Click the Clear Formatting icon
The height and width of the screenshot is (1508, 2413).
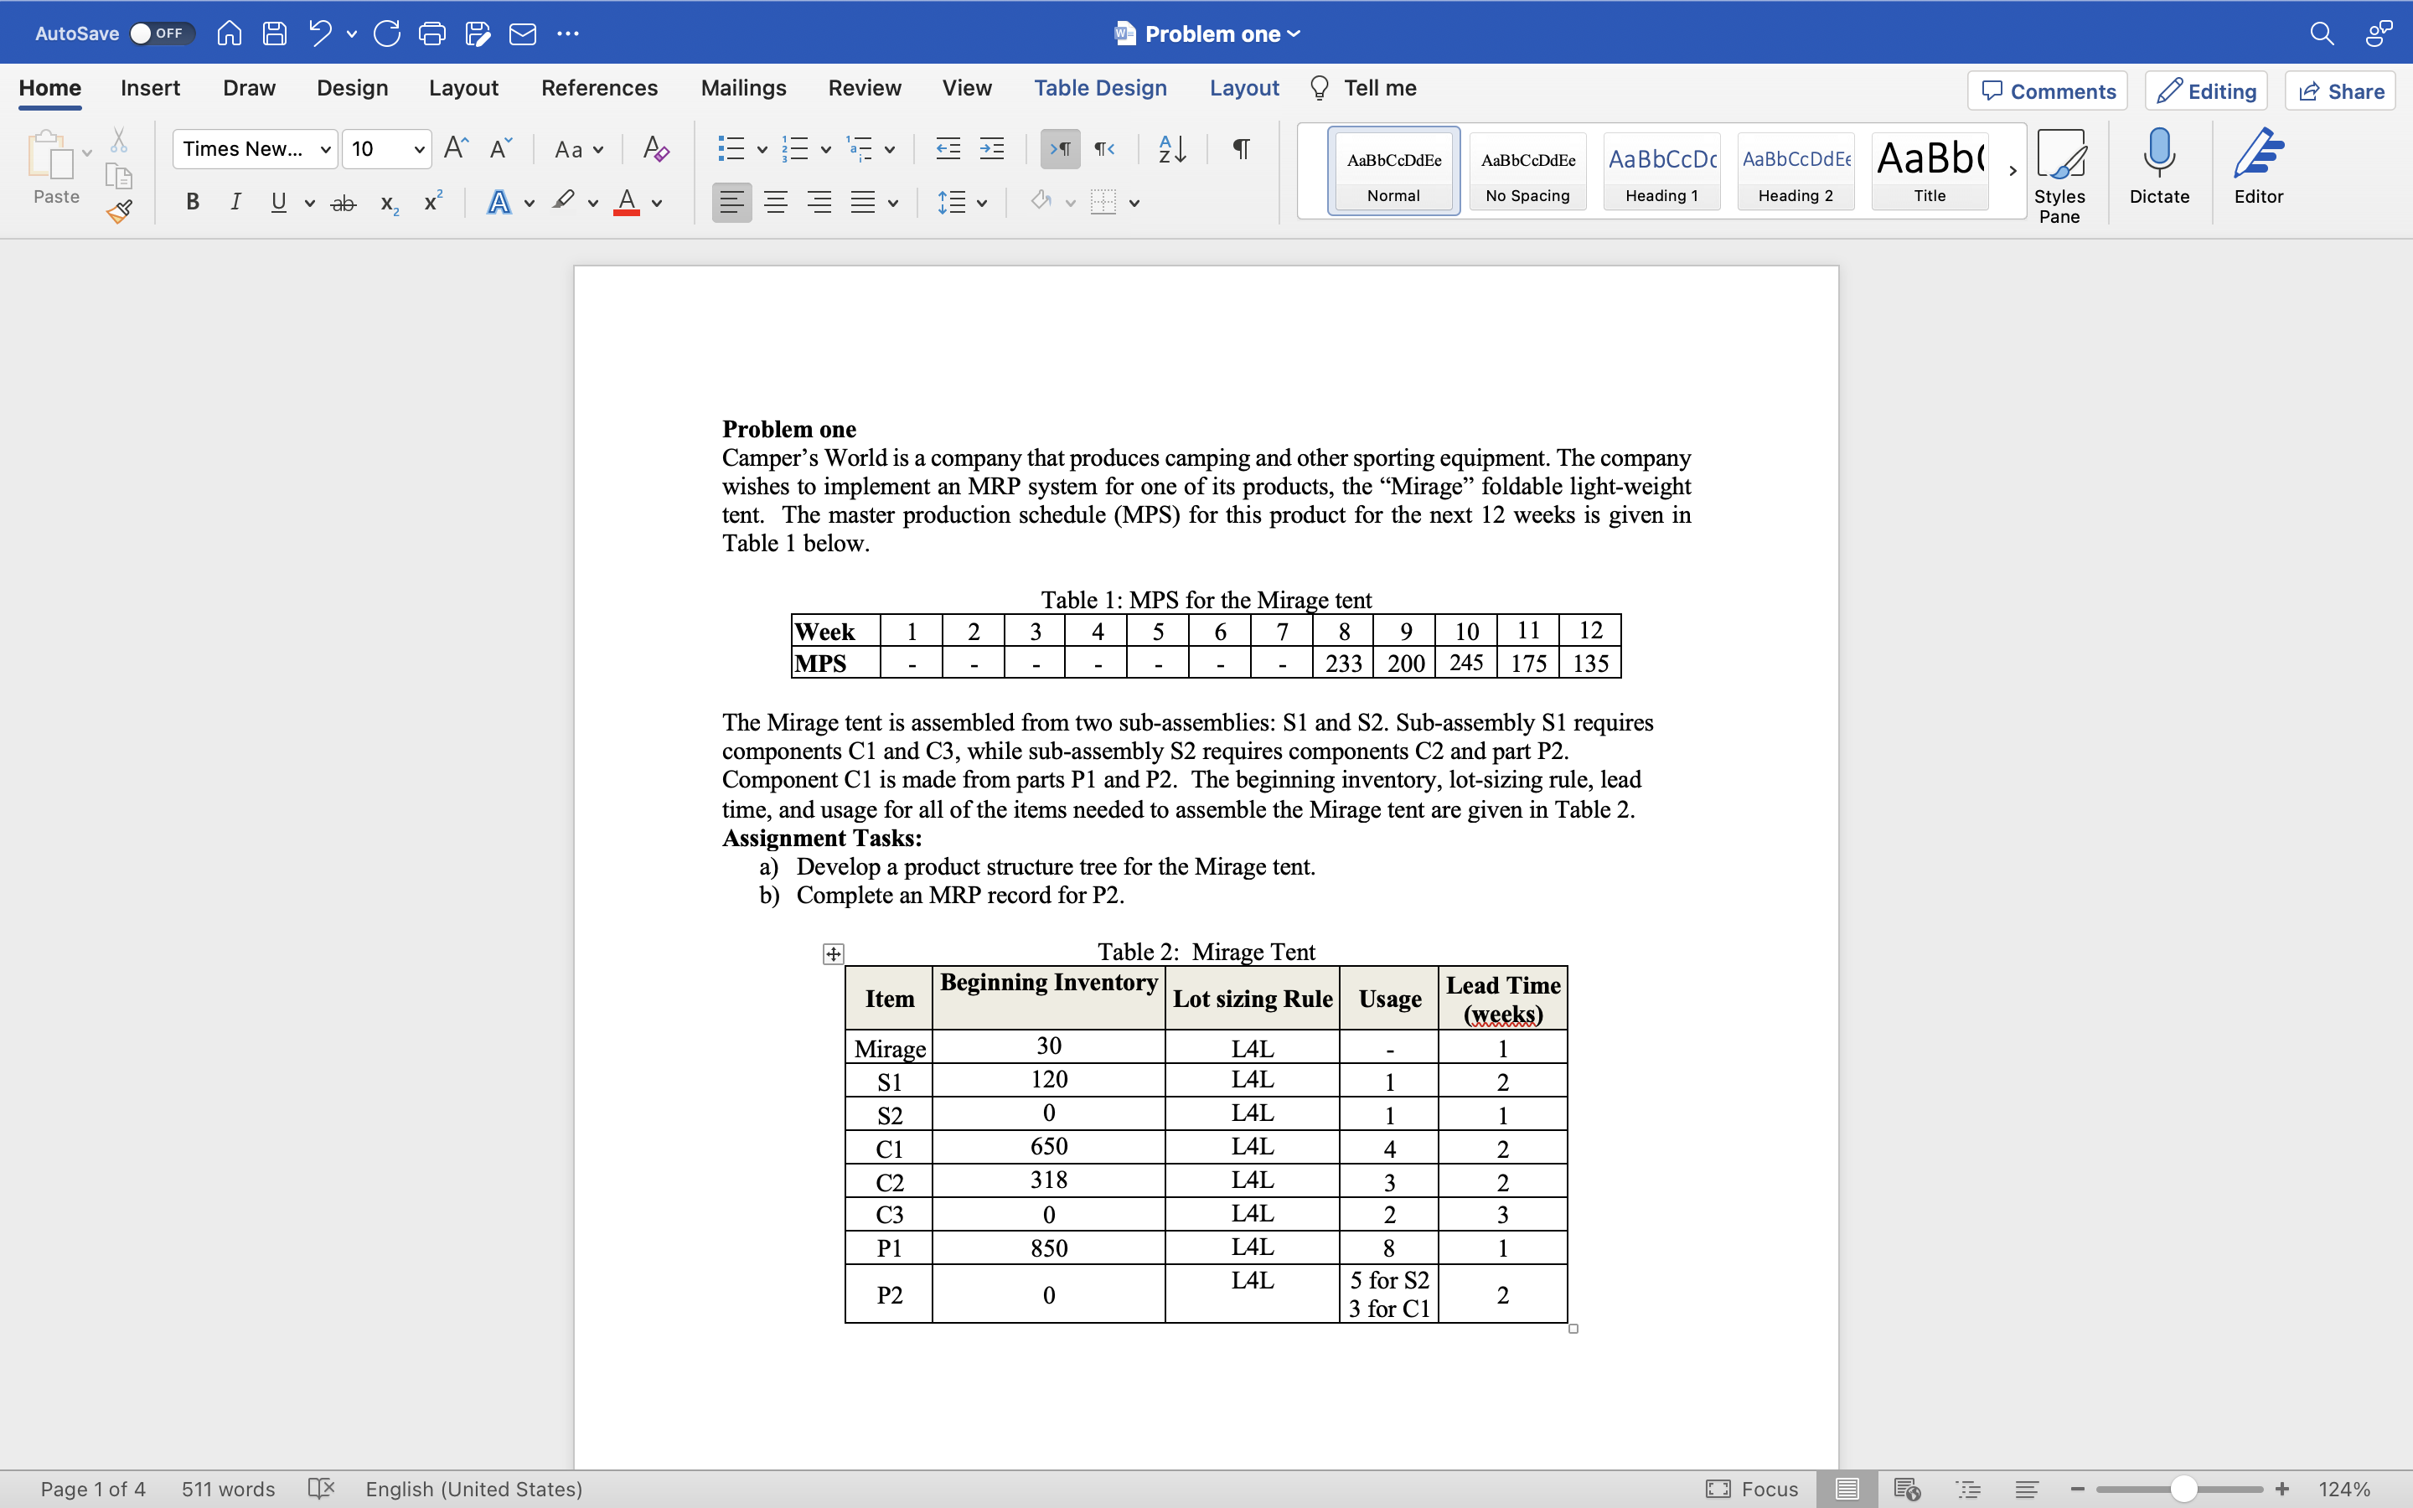[655, 150]
